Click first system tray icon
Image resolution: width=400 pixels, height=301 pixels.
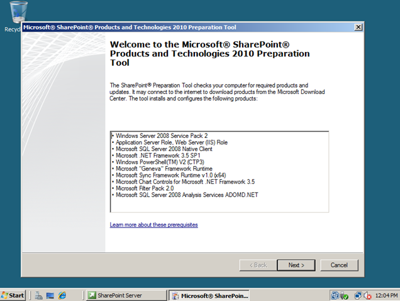click(335, 295)
